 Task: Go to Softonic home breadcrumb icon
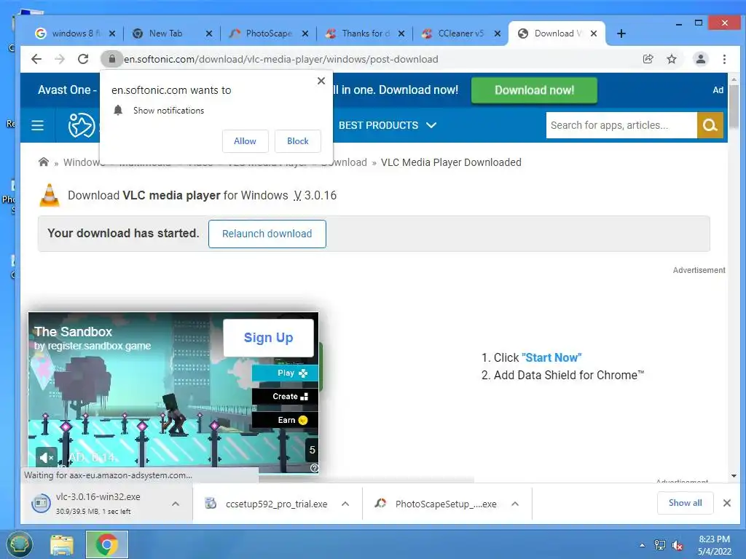pos(43,162)
